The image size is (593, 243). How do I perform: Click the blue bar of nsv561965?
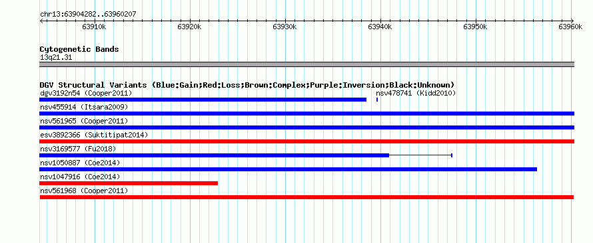coord(307,127)
